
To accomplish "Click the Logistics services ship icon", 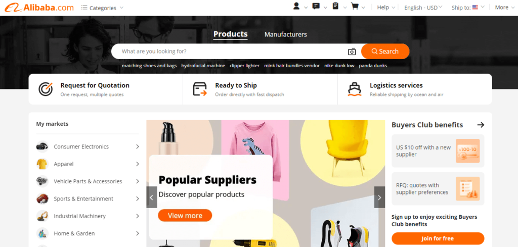I will tap(355, 89).
